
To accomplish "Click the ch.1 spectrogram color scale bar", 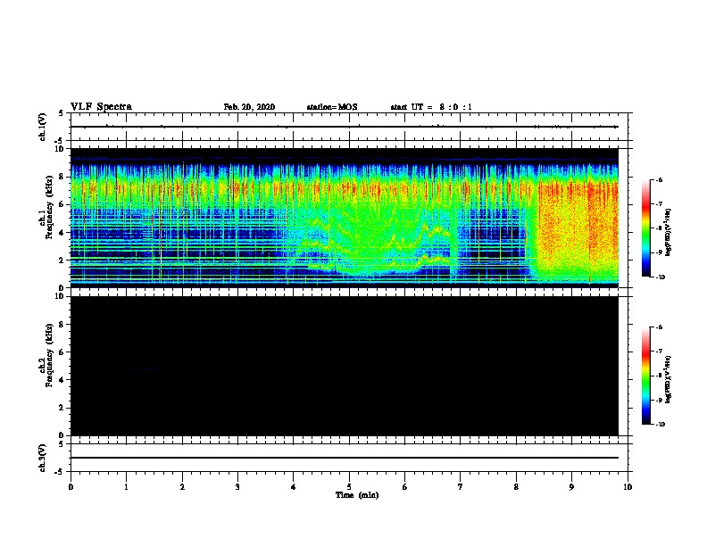I will click(x=646, y=228).
